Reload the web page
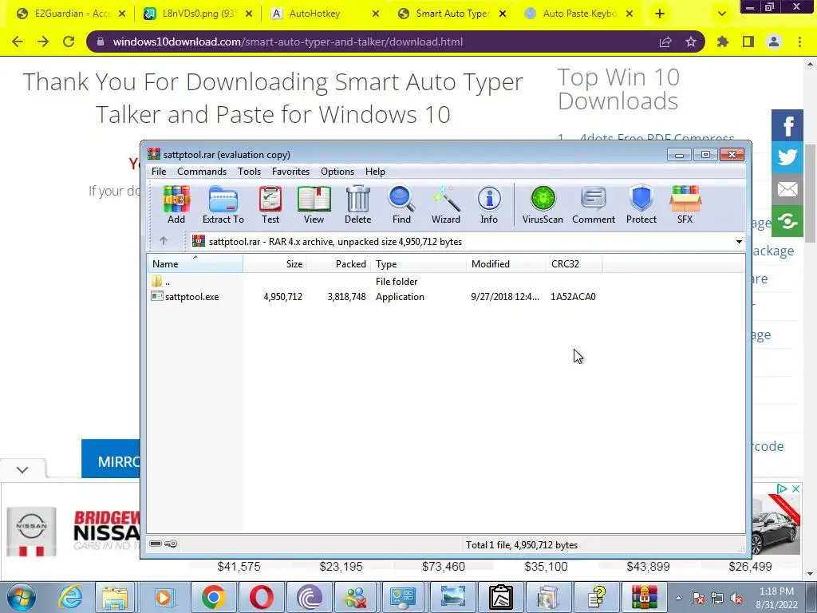817x613 pixels. (69, 42)
